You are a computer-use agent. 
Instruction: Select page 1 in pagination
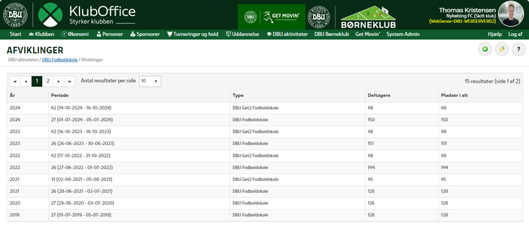coord(37,81)
